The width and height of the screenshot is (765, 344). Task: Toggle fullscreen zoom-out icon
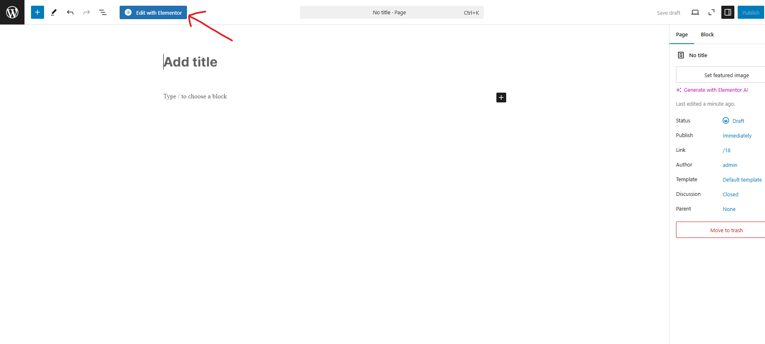(712, 12)
